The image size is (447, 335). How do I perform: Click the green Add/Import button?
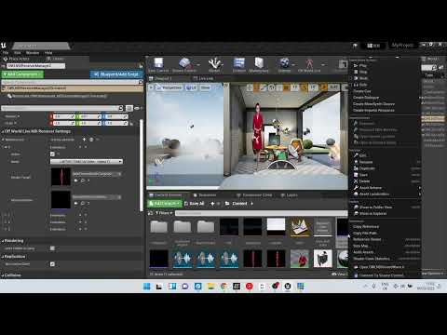coord(165,204)
